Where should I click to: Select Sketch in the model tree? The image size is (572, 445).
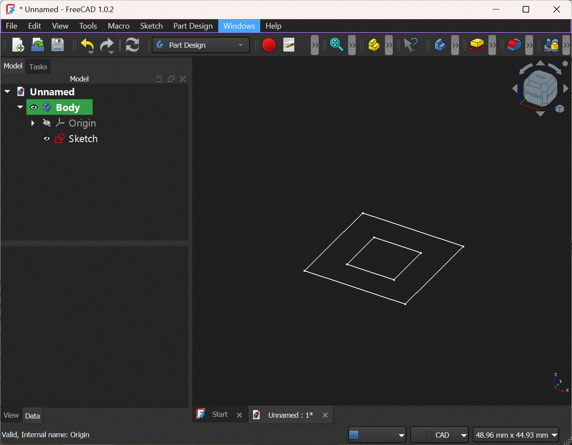click(x=83, y=138)
